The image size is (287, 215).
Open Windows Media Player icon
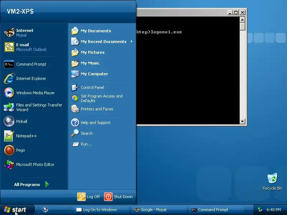(x=9, y=93)
